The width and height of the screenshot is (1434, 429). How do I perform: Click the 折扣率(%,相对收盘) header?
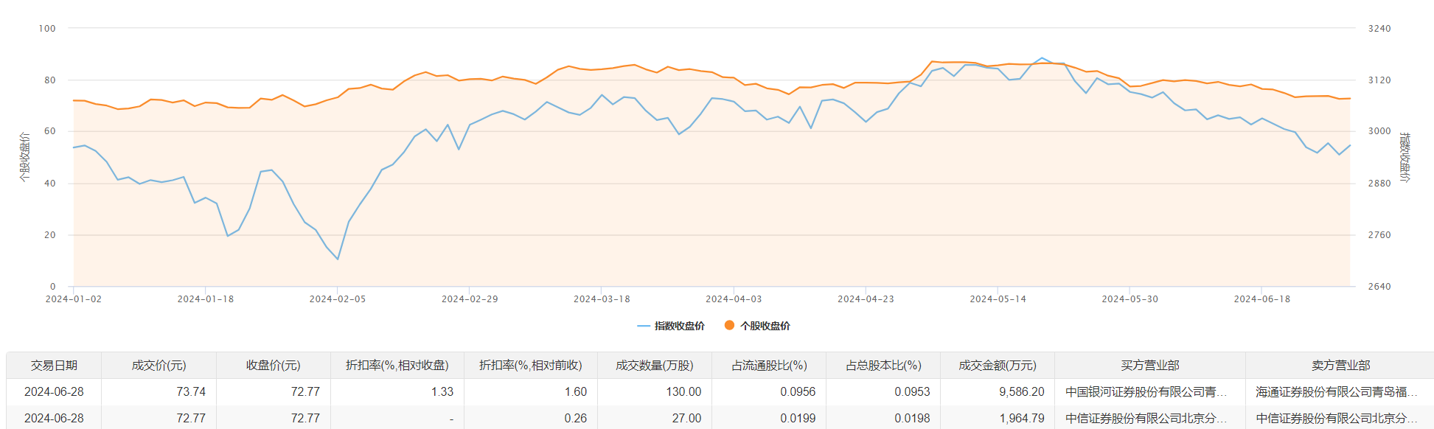pos(397,366)
